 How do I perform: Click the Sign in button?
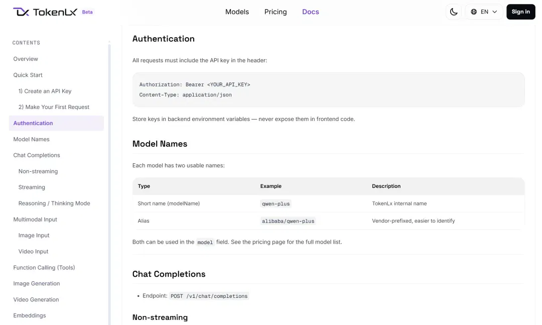coord(520,12)
